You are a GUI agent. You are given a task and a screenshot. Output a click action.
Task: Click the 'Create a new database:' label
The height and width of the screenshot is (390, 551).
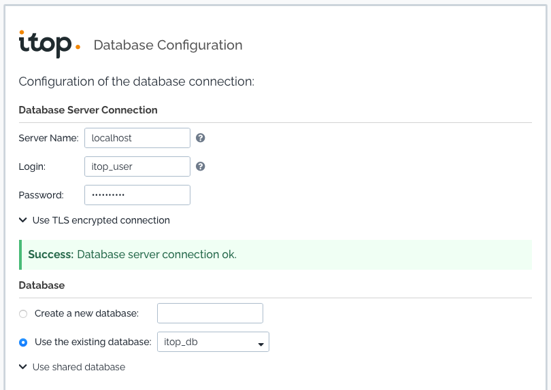click(87, 313)
